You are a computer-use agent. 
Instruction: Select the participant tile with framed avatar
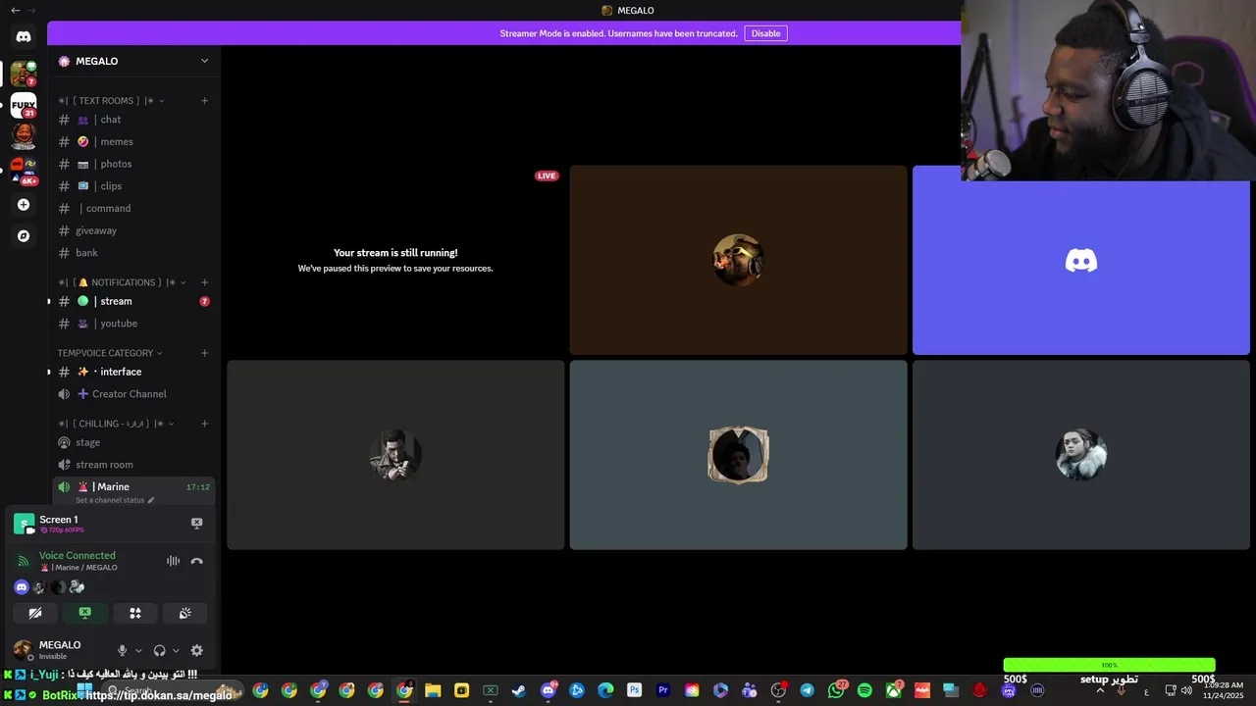tap(738, 455)
